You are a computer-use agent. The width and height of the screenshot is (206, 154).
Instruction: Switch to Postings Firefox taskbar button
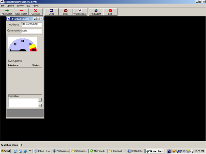pos(61,151)
